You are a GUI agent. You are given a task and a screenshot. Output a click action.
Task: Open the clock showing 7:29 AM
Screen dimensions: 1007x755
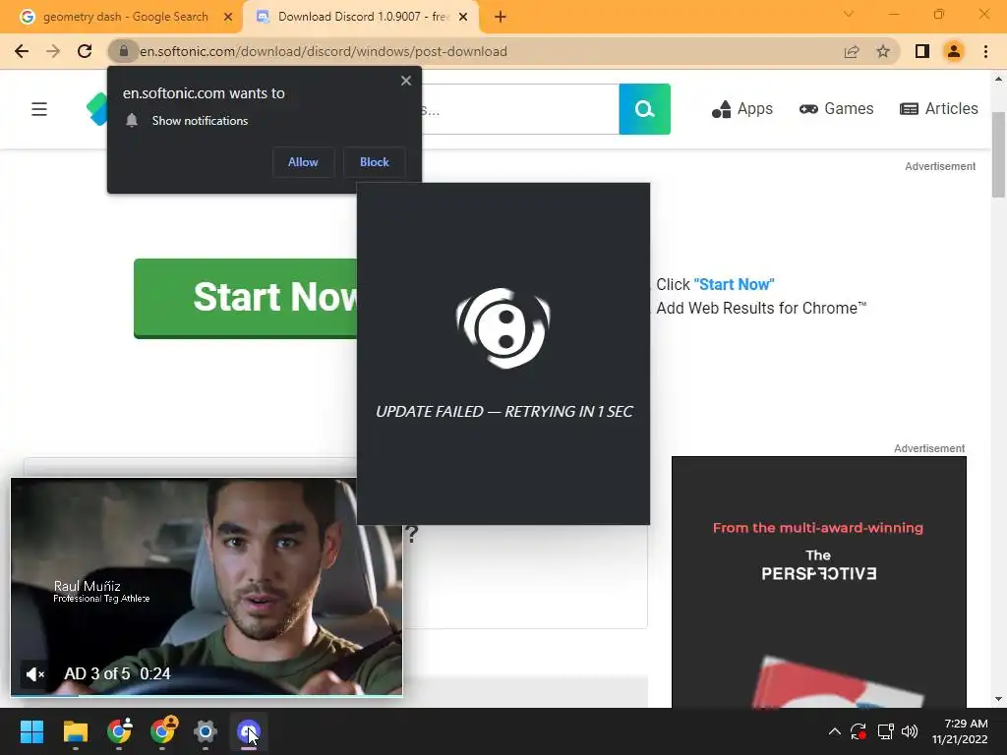(960, 731)
